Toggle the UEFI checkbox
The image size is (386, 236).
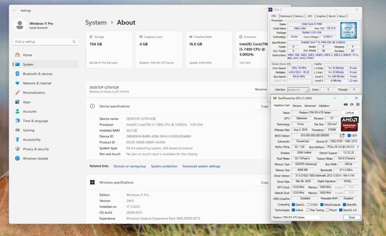point(349,136)
